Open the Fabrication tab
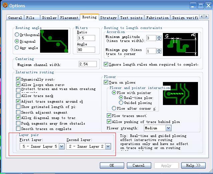The height and width of the screenshot is (174, 213). (x=157, y=18)
